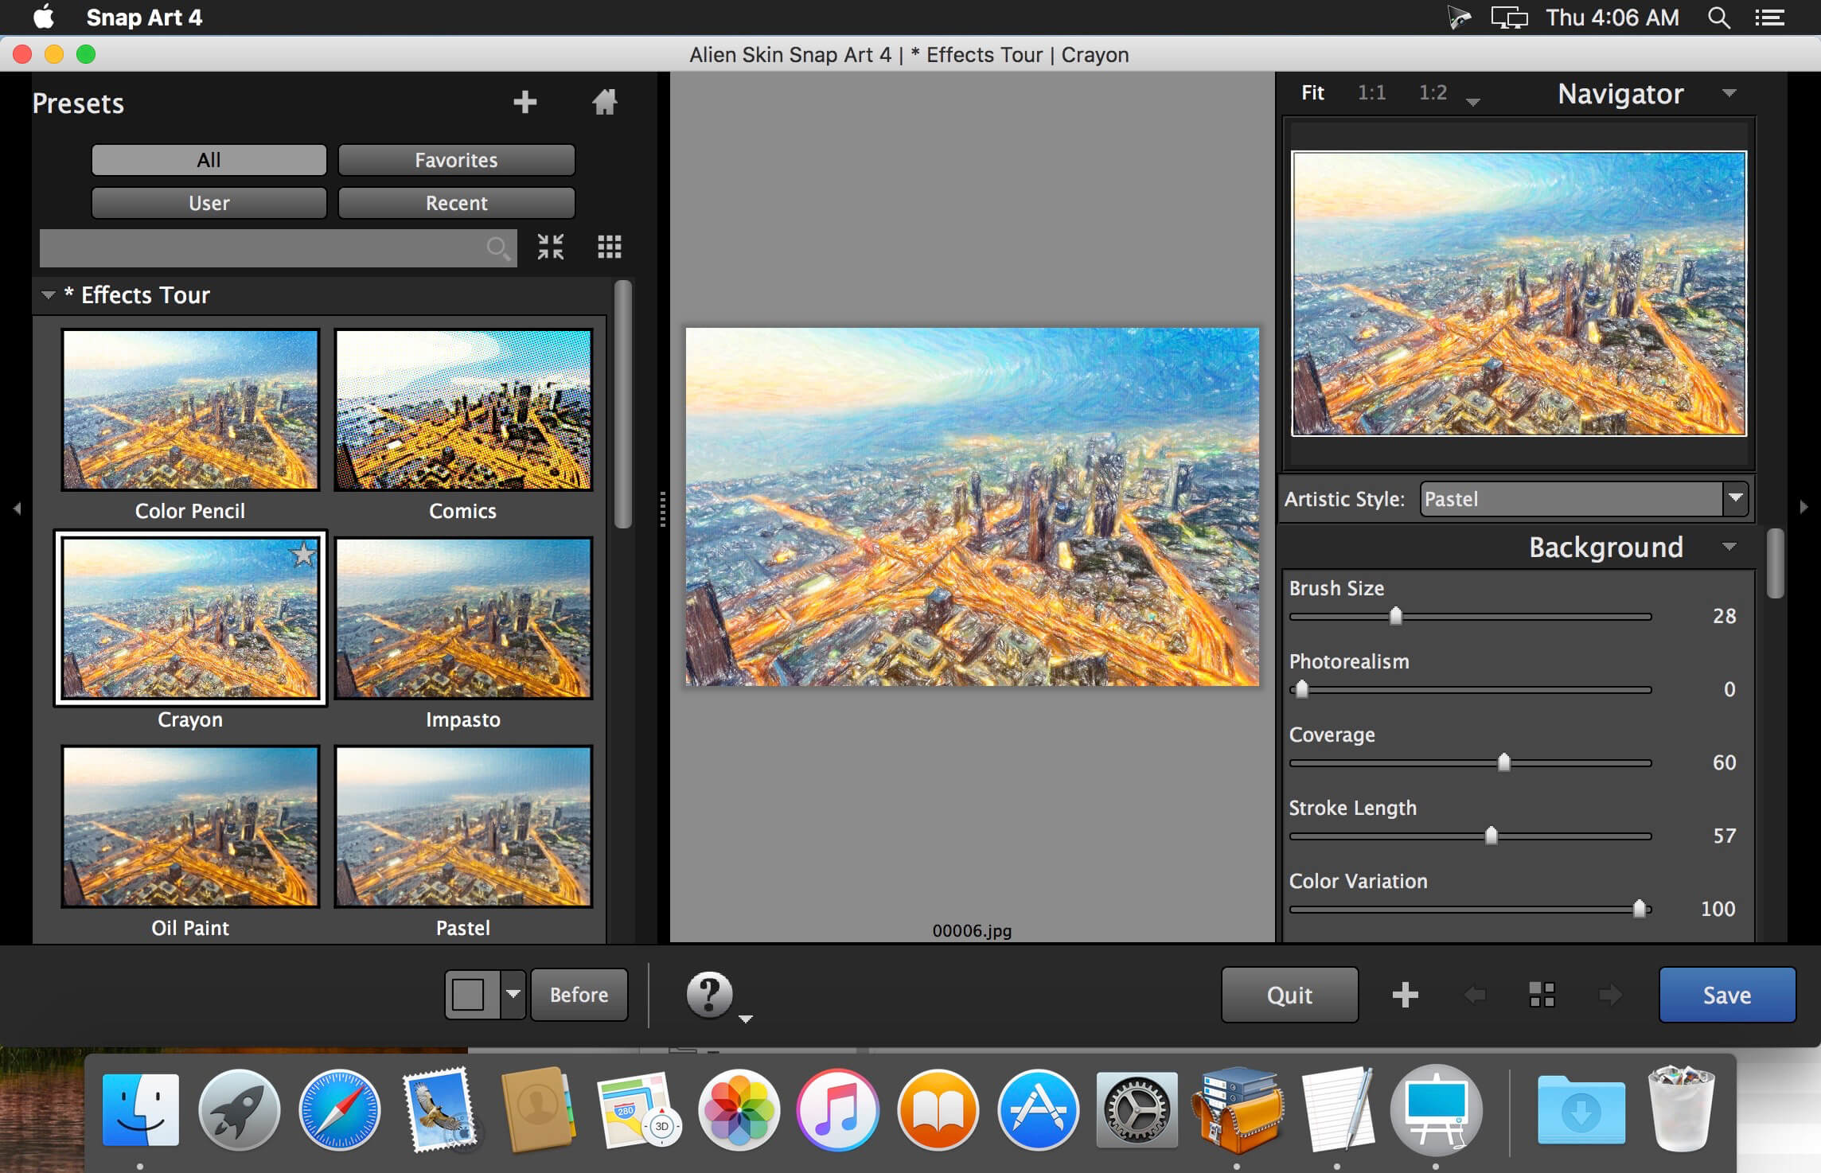Click the Save button
This screenshot has width=1821, height=1173.
pyautogui.click(x=1725, y=994)
